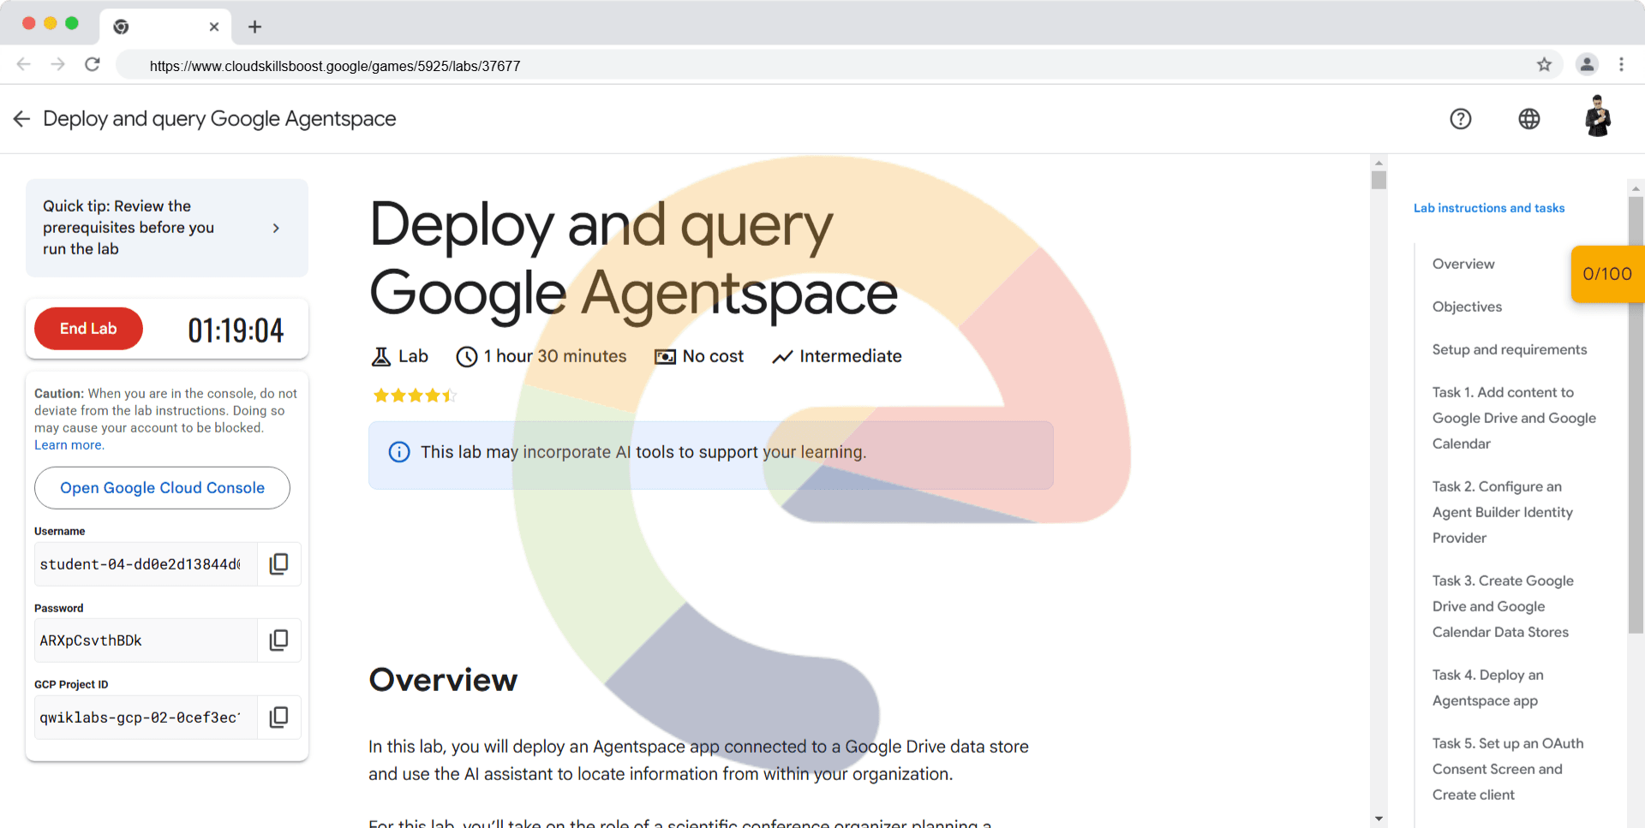The width and height of the screenshot is (1645, 828).
Task: Select Setup and requirements section
Action: pyautogui.click(x=1509, y=349)
